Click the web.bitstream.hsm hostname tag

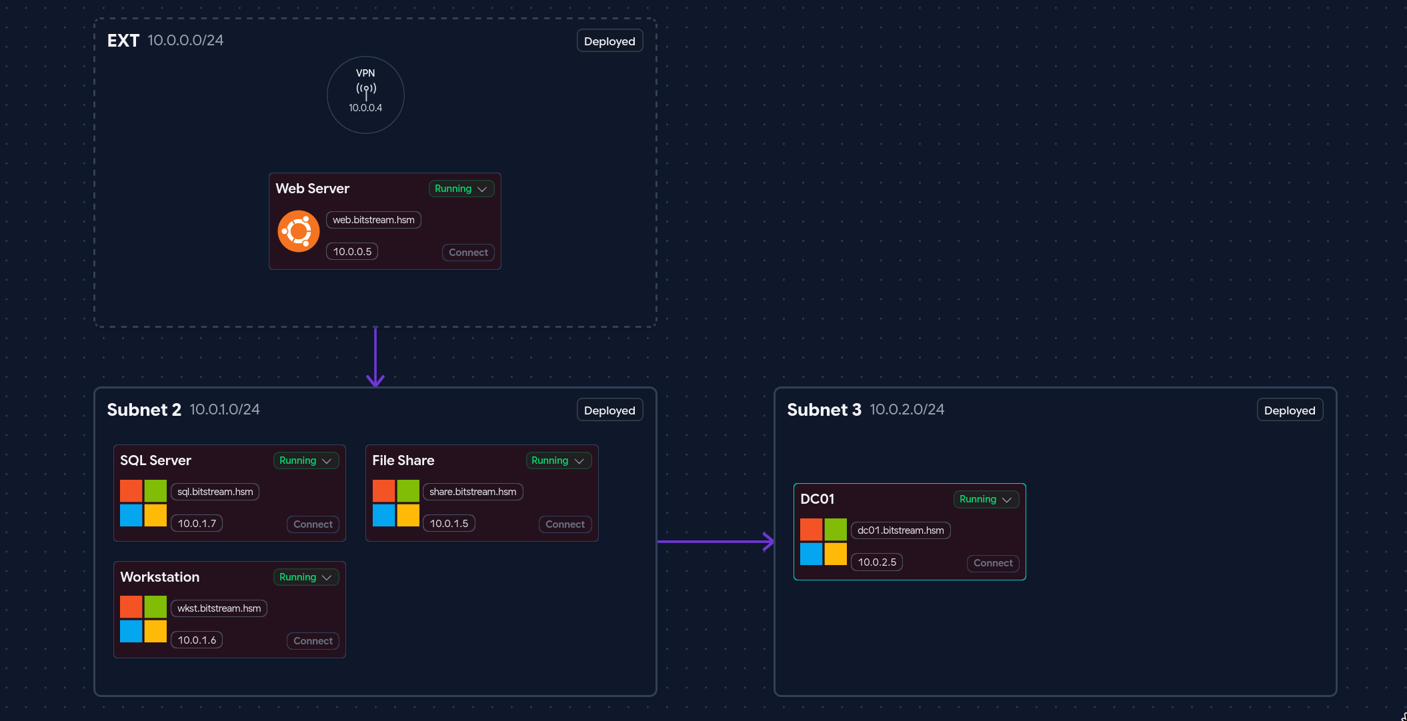click(x=373, y=220)
